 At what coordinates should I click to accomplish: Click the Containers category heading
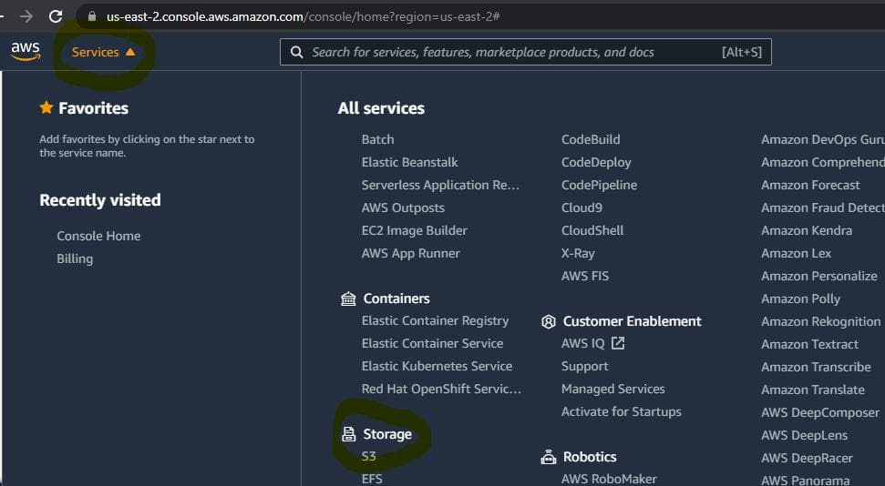pyautogui.click(x=396, y=299)
